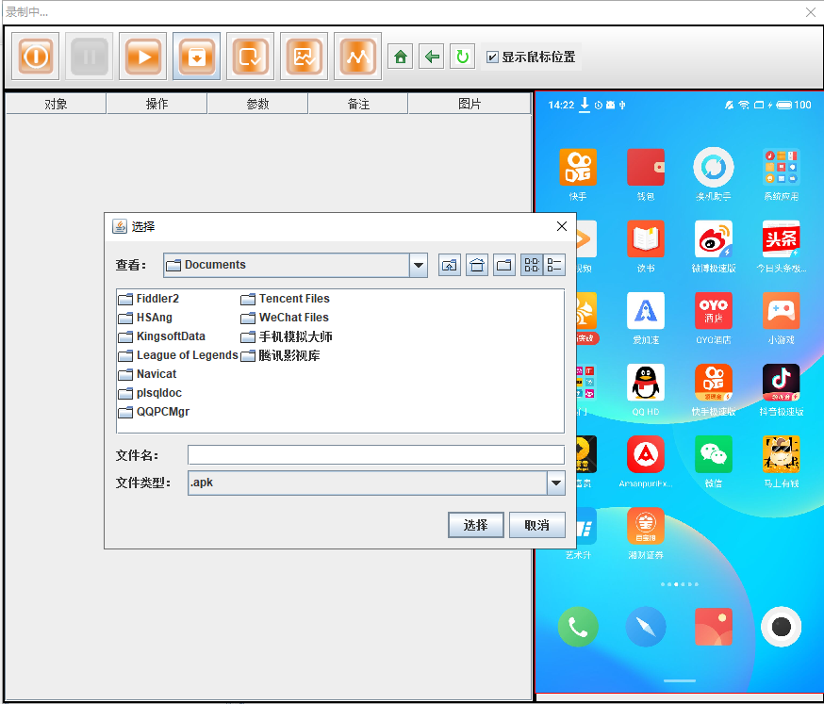Switch file dialog to details view
The image size is (824, 704).
(x=554, y=266)
